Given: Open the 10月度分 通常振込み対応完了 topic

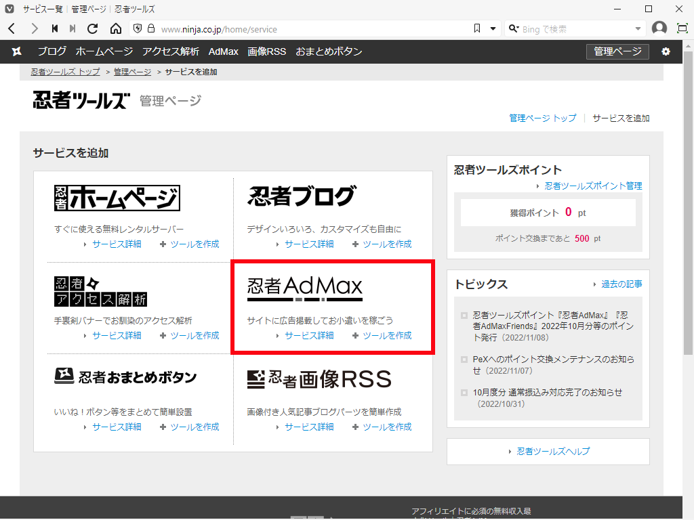Looking at the screenshot, I should 547,398.
